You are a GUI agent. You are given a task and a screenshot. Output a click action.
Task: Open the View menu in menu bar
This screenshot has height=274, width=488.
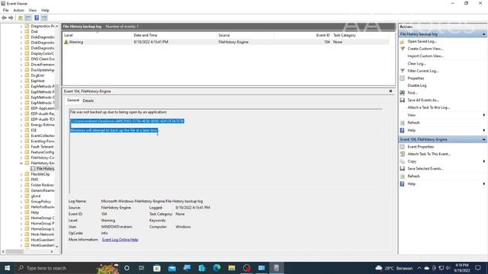tap(33, 10)
